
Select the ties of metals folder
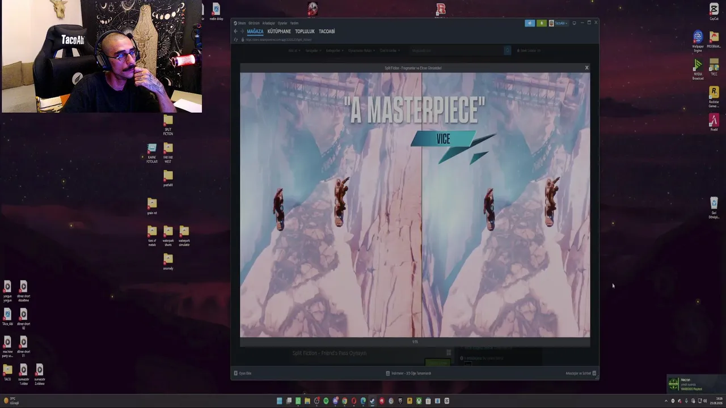click(x=152, y=236)
